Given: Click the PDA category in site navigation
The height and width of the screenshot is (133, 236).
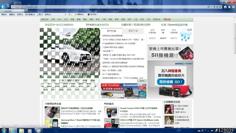Looking at the screenshot, I should (59, 20).
